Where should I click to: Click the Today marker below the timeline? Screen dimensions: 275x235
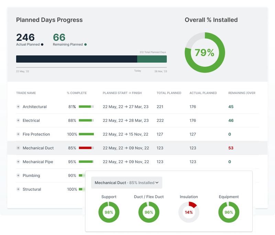point(137,71)
